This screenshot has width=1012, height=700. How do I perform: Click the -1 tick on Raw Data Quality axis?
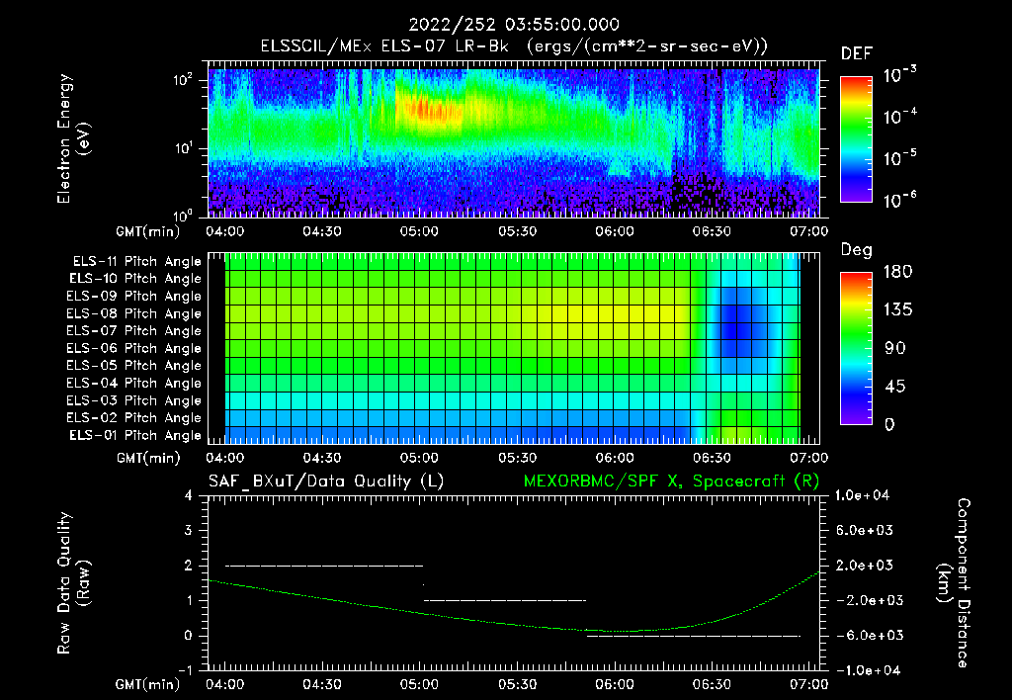tap(185, 670)
